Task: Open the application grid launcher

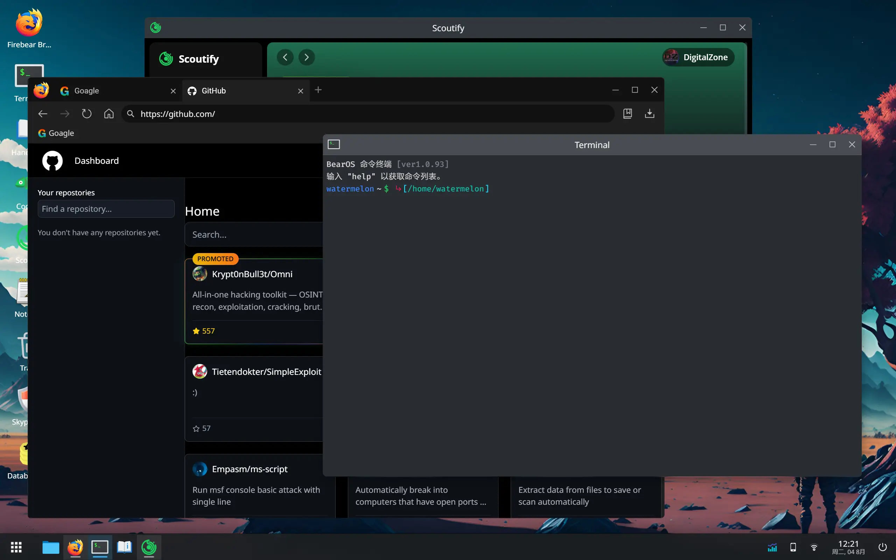Action: point(16,547)
